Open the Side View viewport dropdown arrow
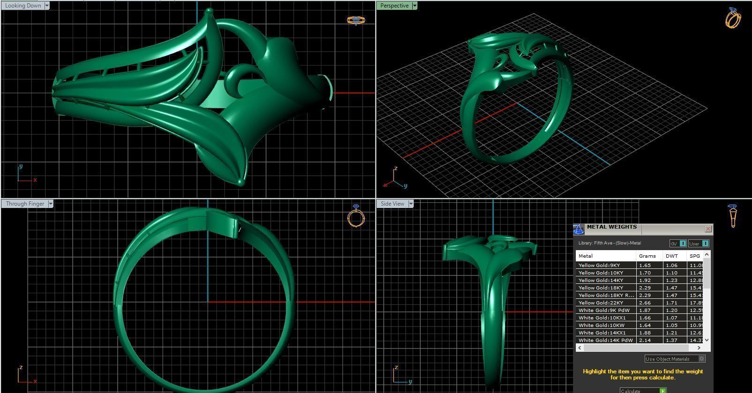752x393 pixels. tap(410, 204)
